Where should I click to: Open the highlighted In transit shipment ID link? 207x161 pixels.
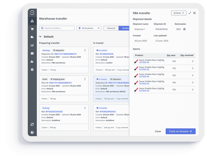(119, 83)
